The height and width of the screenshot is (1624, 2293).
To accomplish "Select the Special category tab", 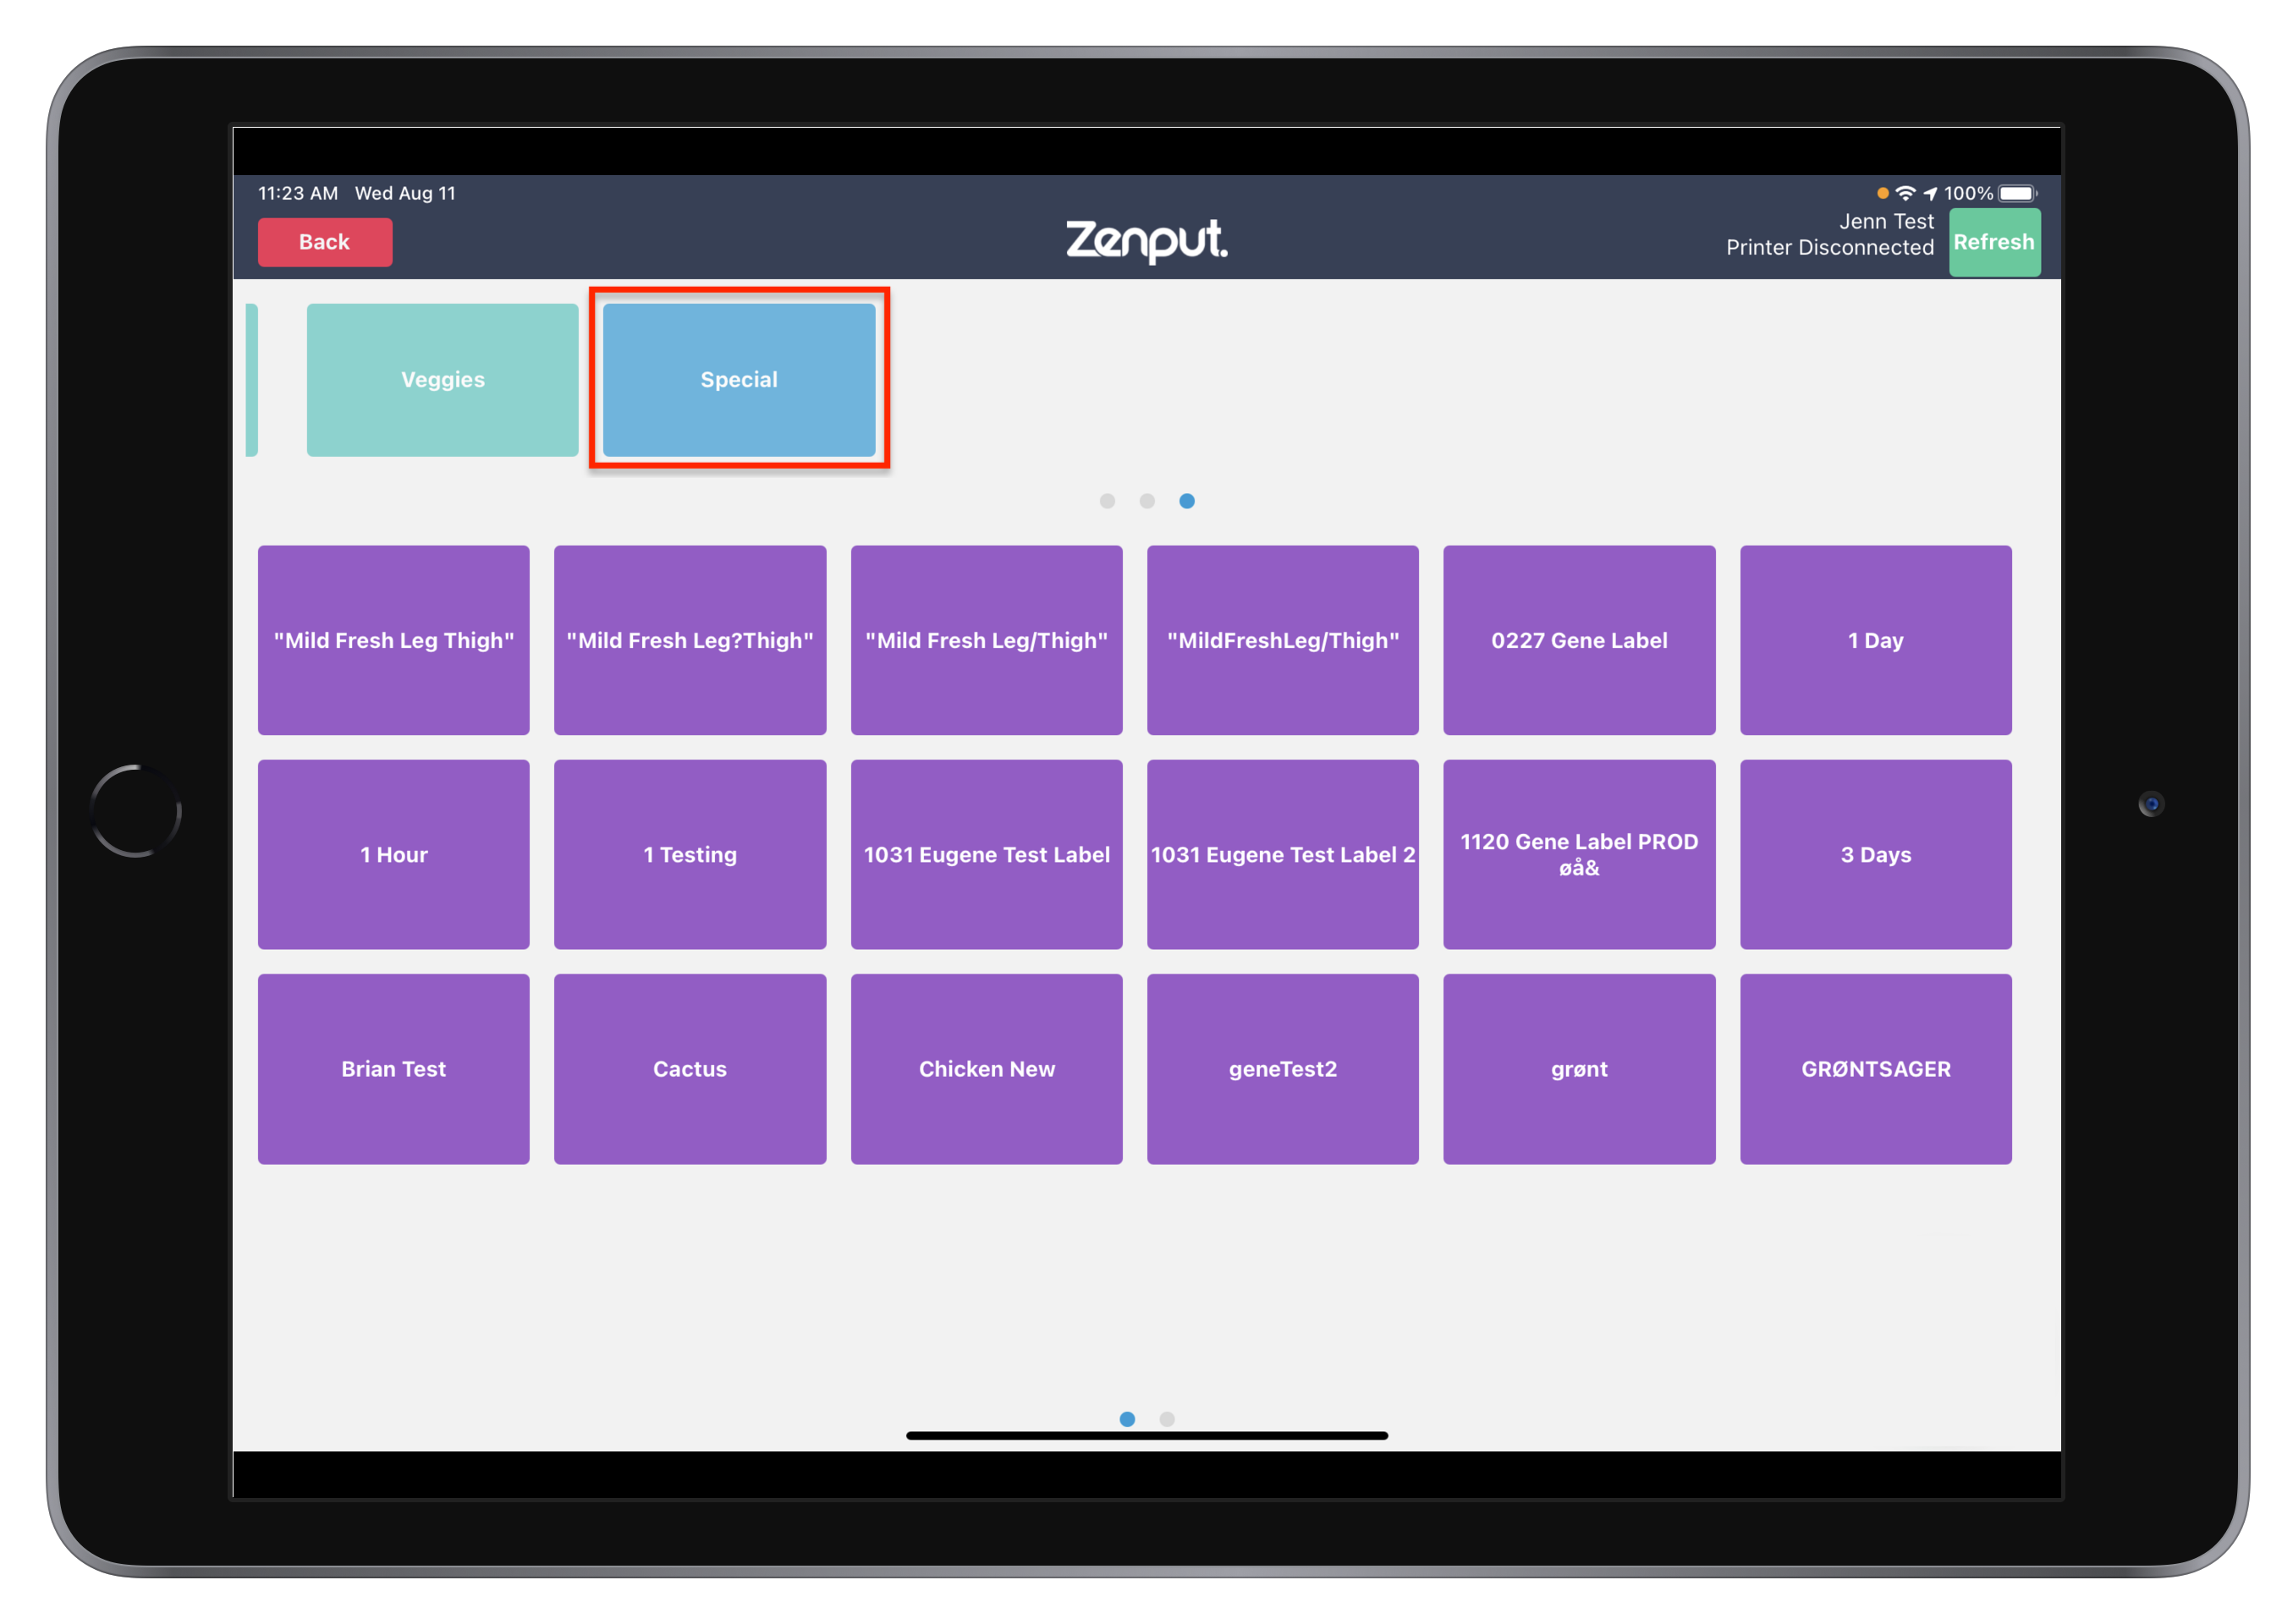I will coord(740,380).
